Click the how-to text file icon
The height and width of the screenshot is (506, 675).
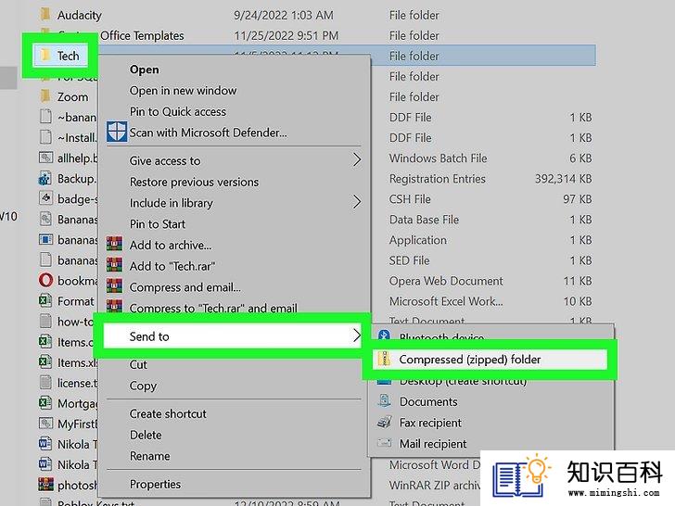point(45,321)
